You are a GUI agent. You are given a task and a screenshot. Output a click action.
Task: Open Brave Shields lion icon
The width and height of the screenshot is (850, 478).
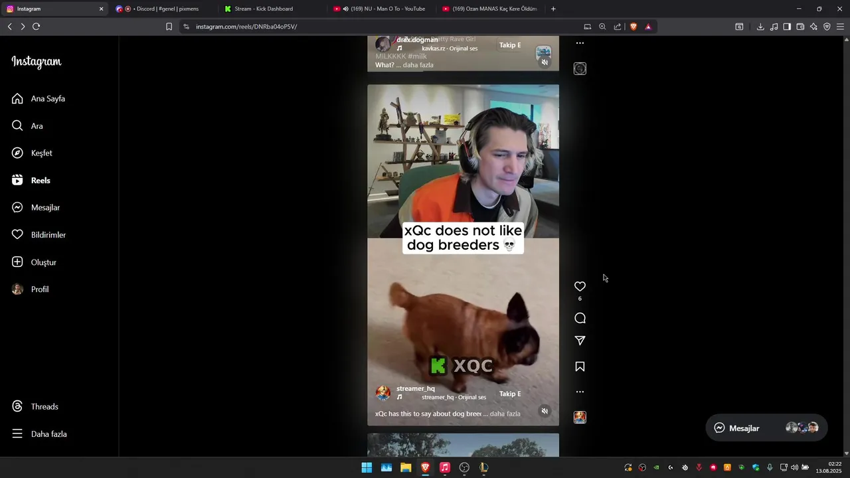click(634, 27)
